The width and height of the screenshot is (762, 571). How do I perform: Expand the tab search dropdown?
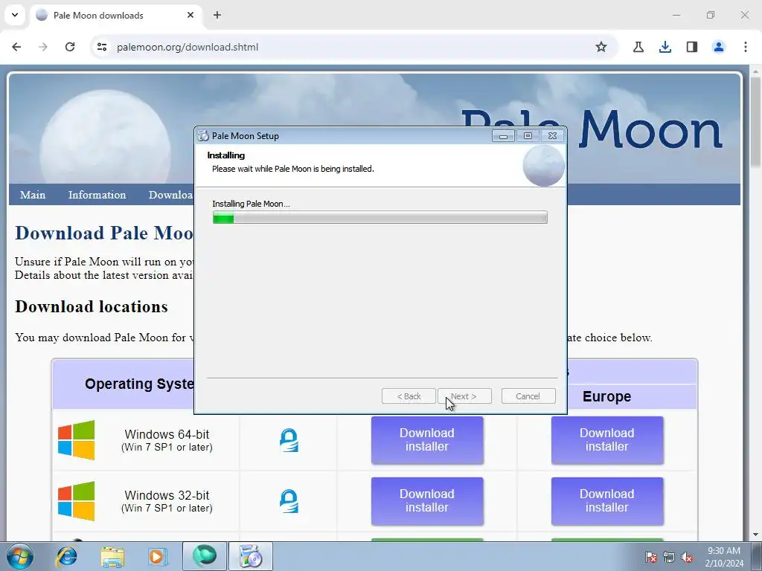pos(15,15)
